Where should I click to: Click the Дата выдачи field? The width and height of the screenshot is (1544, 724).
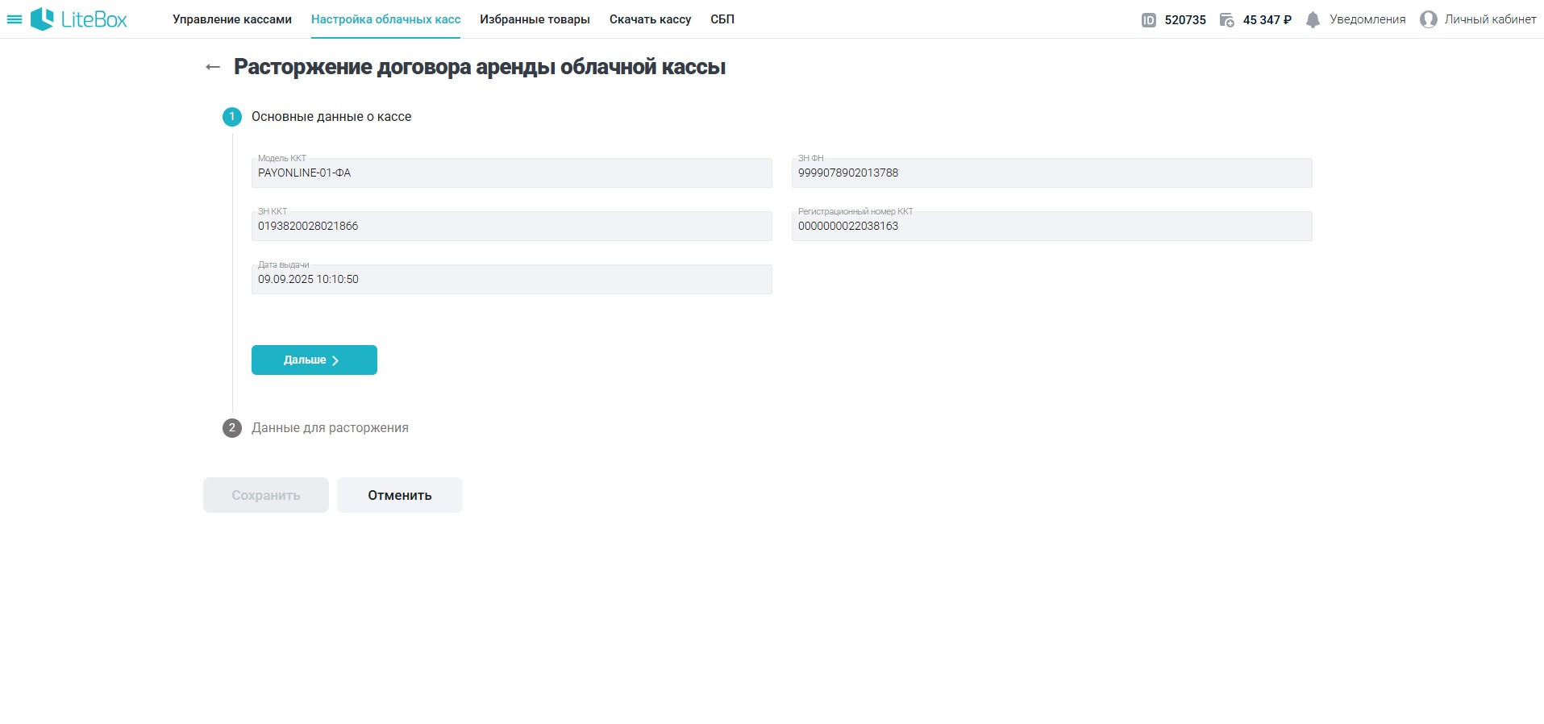[511, 280]
